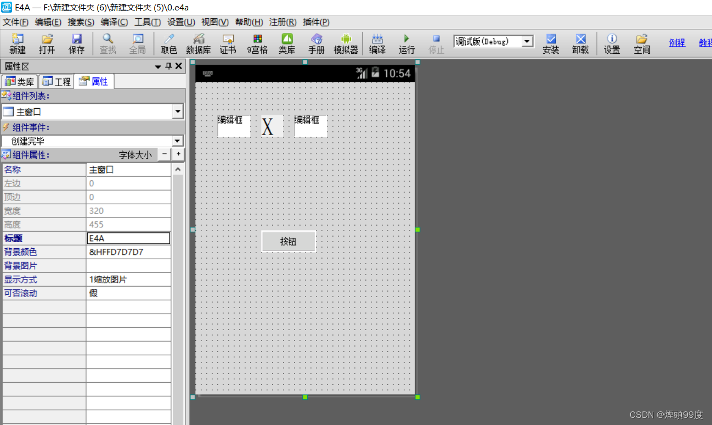Decrease font size with minus button
The image size is (712, 425).
pos(165,155)
